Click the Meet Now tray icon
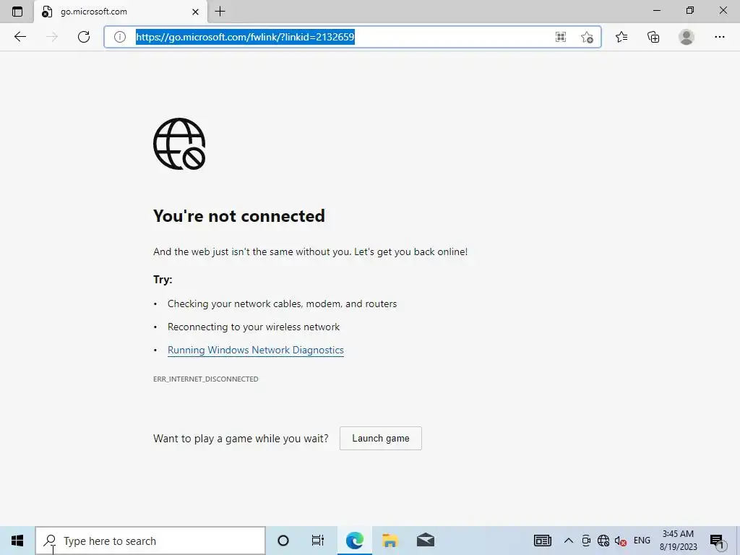 pyautogui.click(x=586, y=541)
